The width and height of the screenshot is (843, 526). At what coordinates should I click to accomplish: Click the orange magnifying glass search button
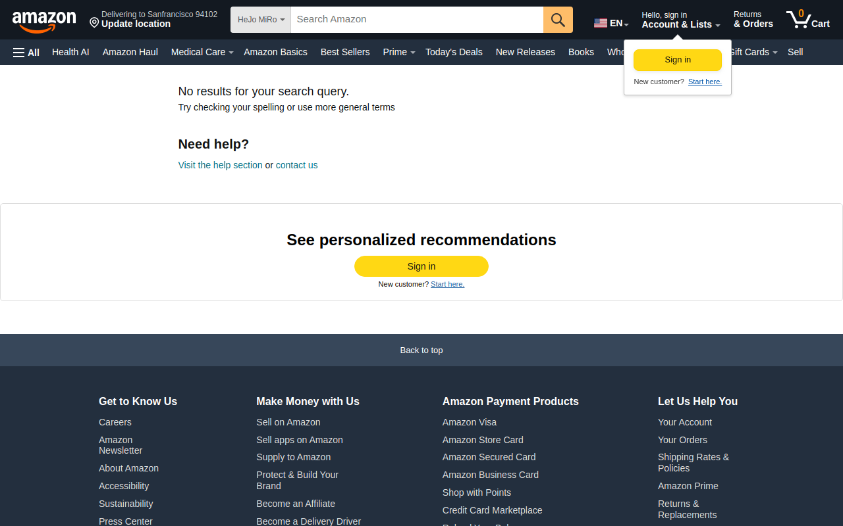(558, 20)
